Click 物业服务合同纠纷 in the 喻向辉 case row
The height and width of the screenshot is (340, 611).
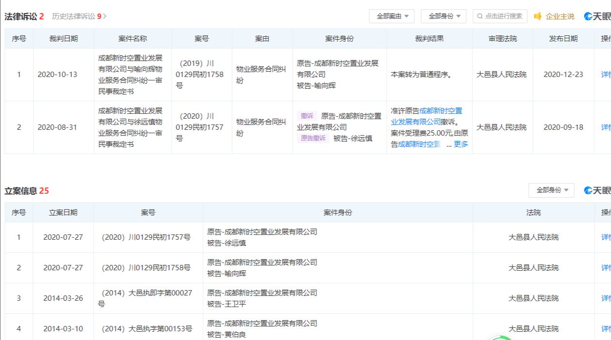coord(261,75)
